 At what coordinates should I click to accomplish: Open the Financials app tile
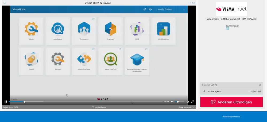110,31
